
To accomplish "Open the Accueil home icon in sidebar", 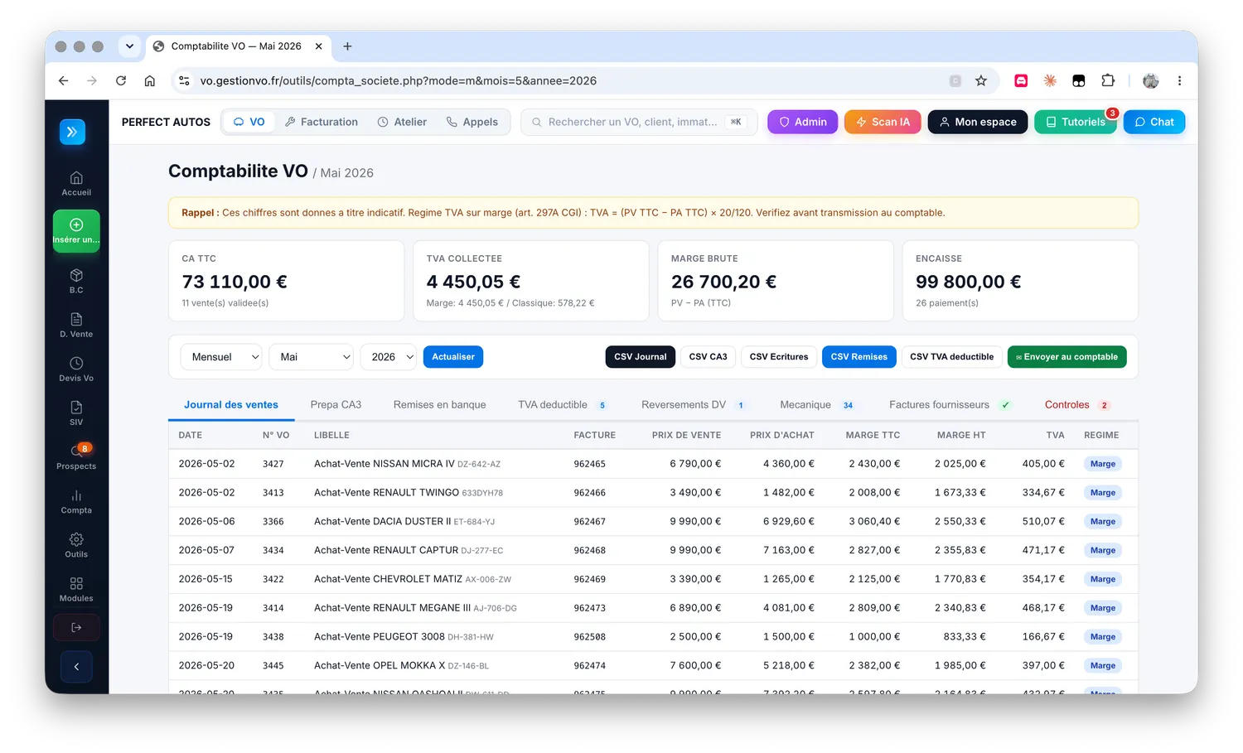I will coord(76,183).
